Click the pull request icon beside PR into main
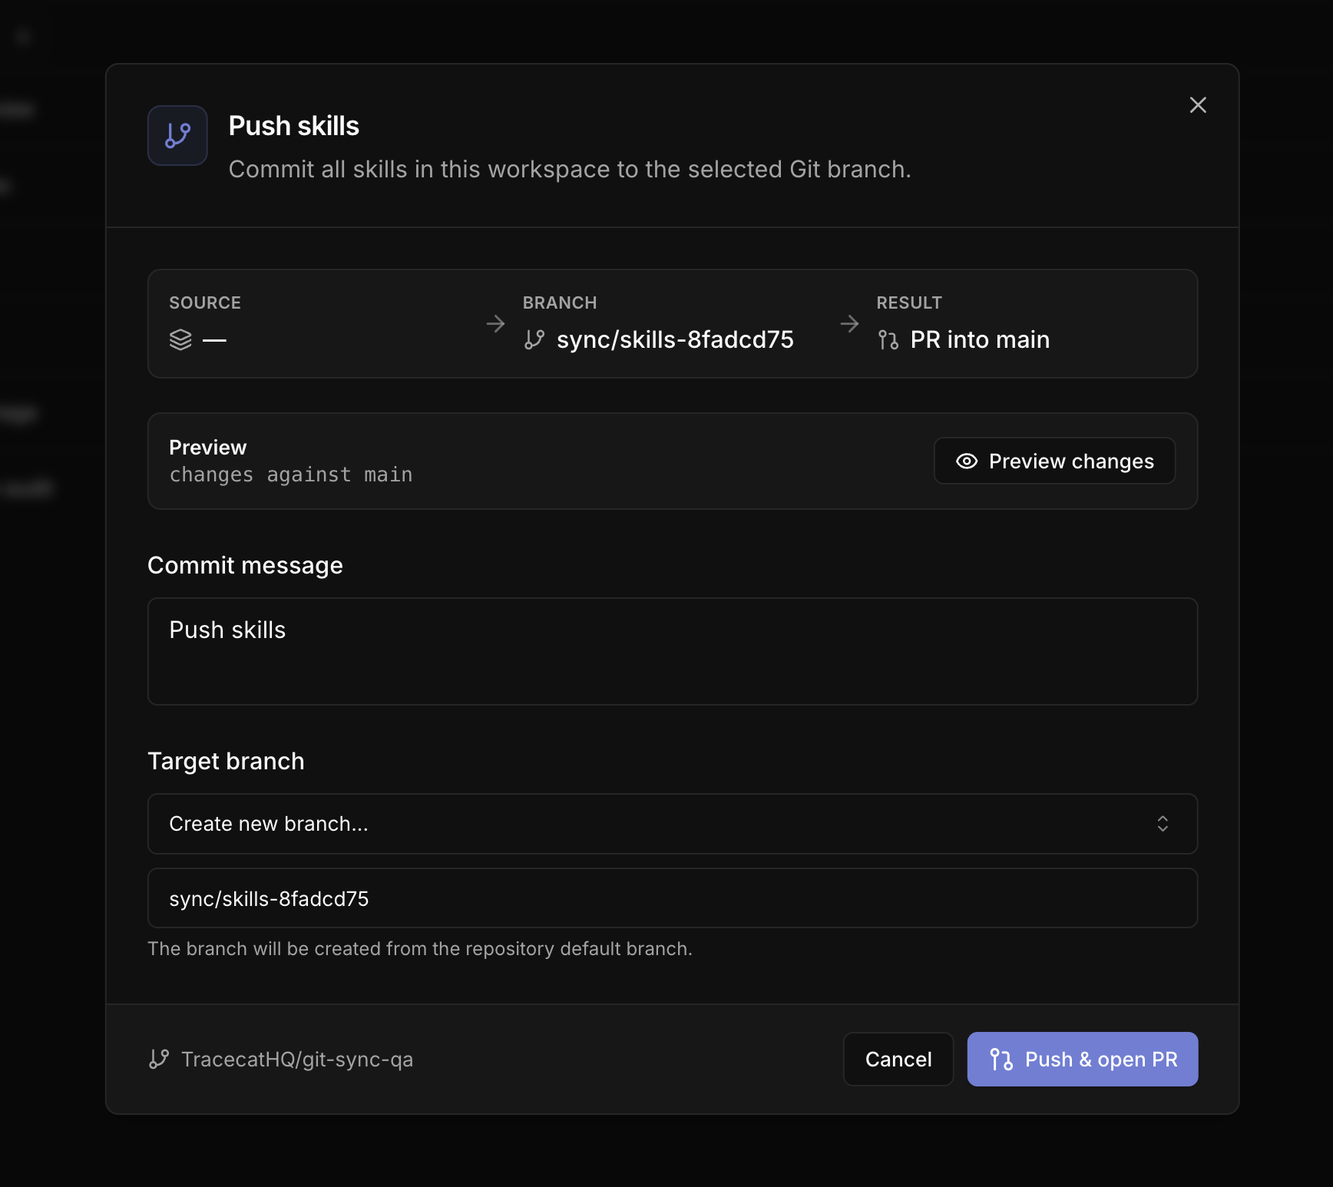The image size is (1333, 1187). (888, 339)
